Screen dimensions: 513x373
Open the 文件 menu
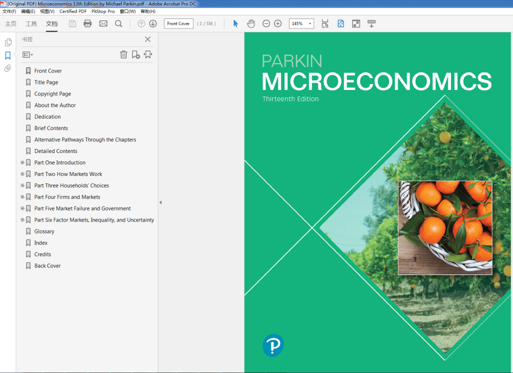tap(10, 10)
